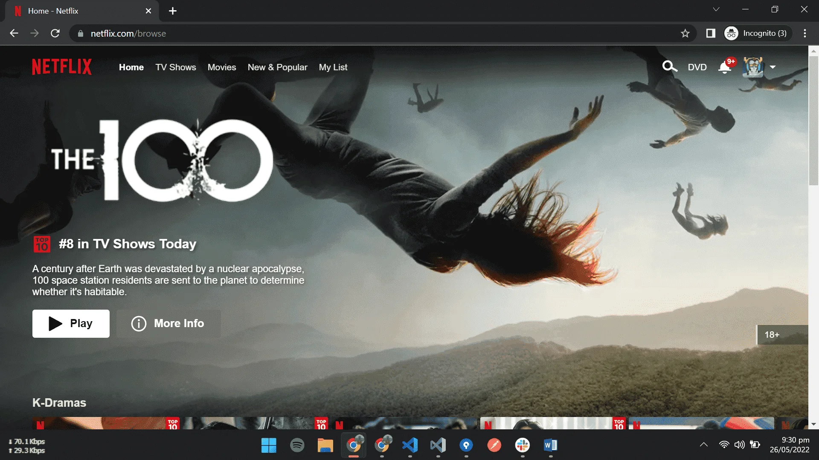This screenshot has width=819, height=460.
Task: Expand the profile avatar dropdown arrow
Action: [x=773, y=67]
